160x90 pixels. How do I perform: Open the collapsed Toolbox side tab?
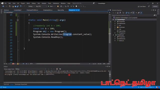[x=1, y=11]
